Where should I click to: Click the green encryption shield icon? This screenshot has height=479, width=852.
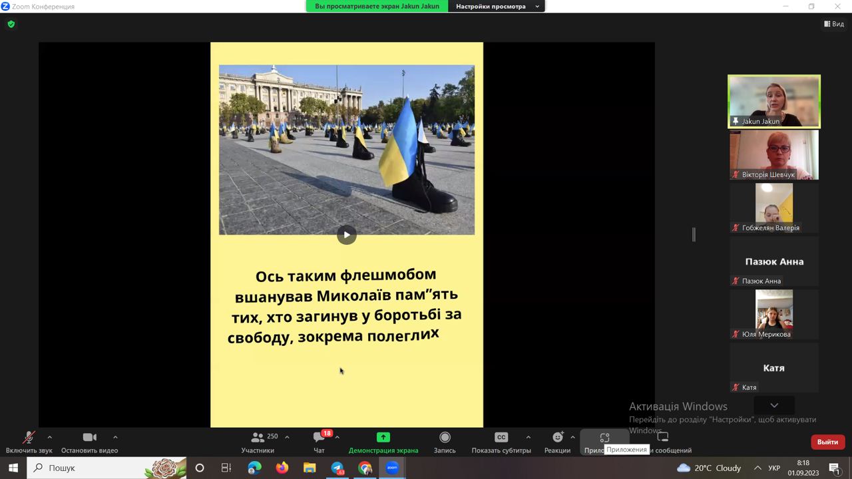click(11, 24)
